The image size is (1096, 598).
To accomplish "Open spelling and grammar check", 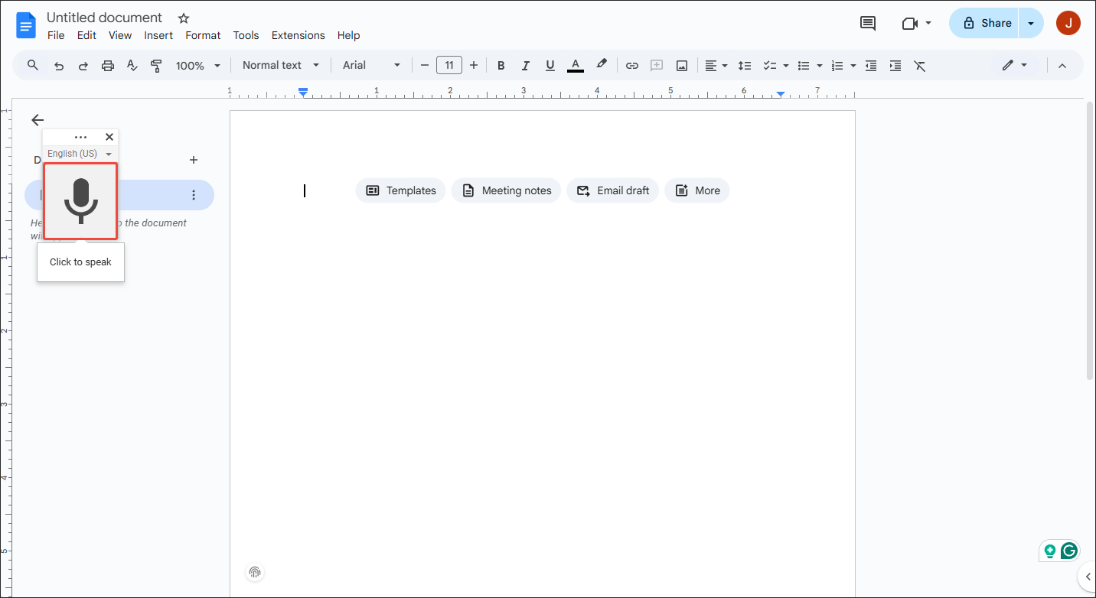I will [132, 65].
